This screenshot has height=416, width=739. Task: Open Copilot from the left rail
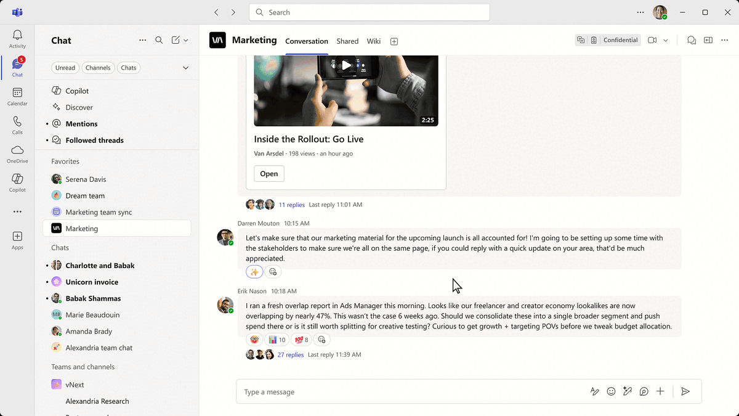17,182
